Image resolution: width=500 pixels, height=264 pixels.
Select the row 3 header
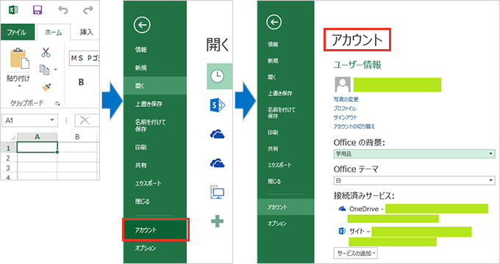(9, 168)
